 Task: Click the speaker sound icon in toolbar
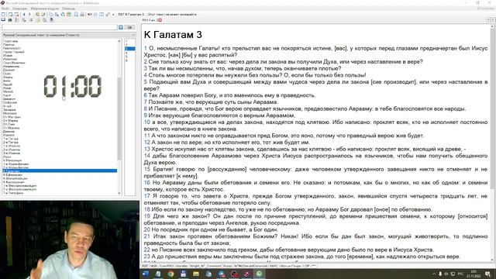(90, 14)
